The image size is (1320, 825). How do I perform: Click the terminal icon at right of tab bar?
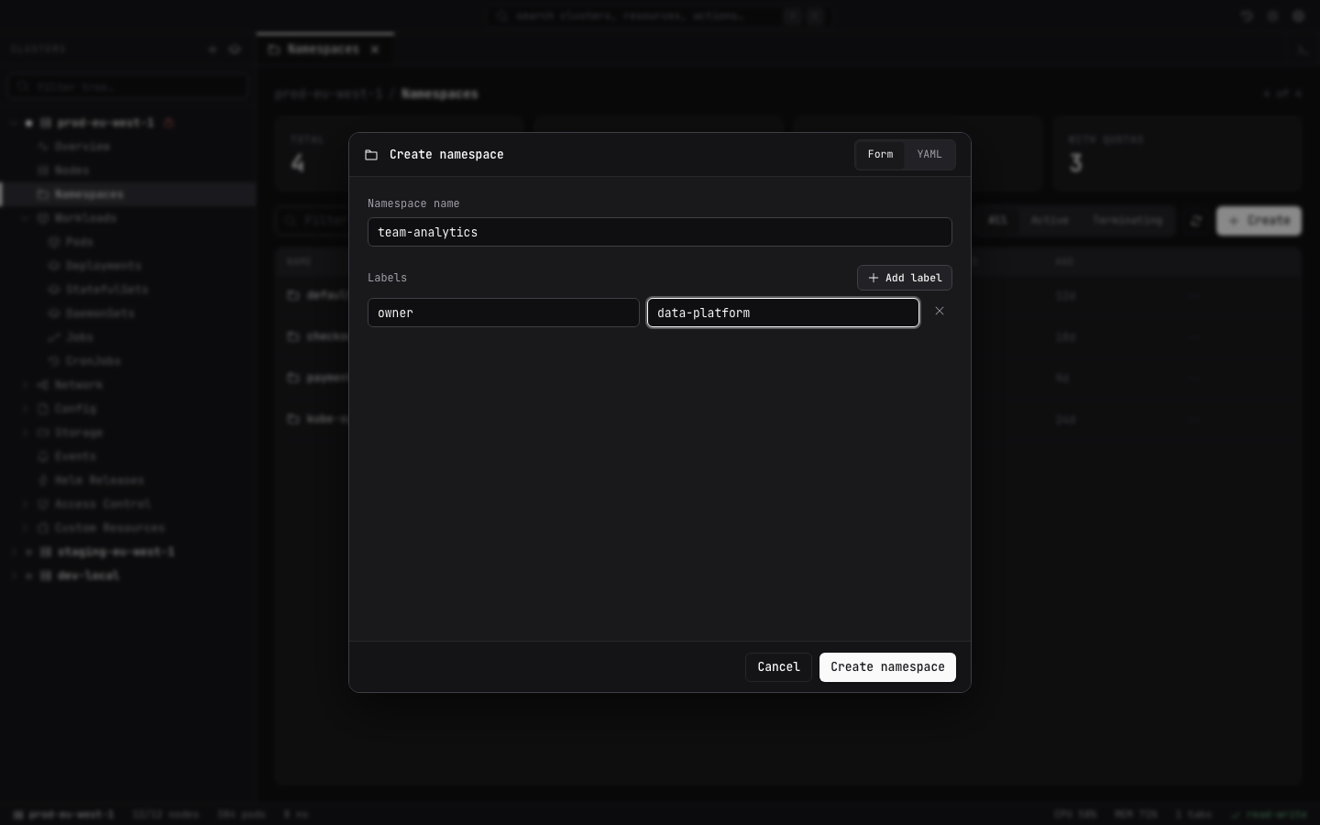pos(1303,49)
